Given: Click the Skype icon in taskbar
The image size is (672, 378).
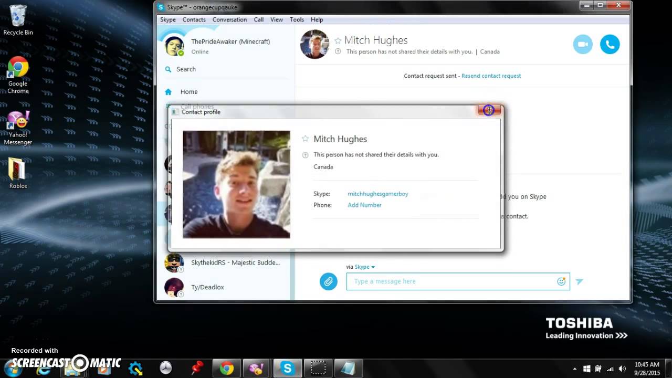Looking at the screenshot, I should click(x=287, y=369).
